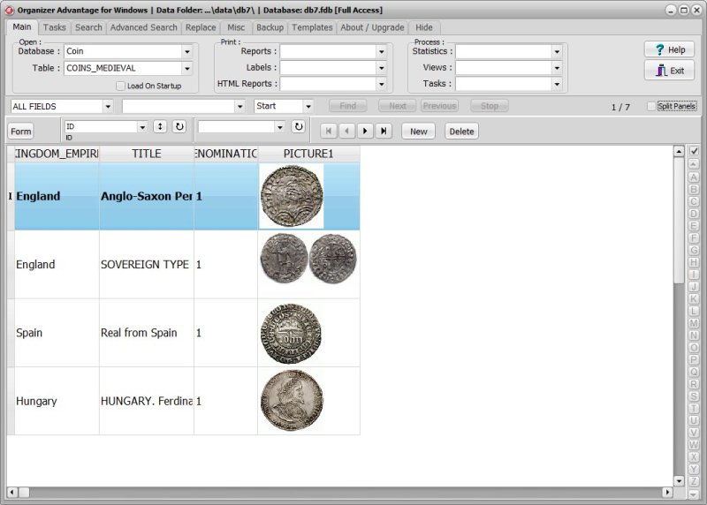
Task: Click letter U in alphabet index
Action: point(694,420)
